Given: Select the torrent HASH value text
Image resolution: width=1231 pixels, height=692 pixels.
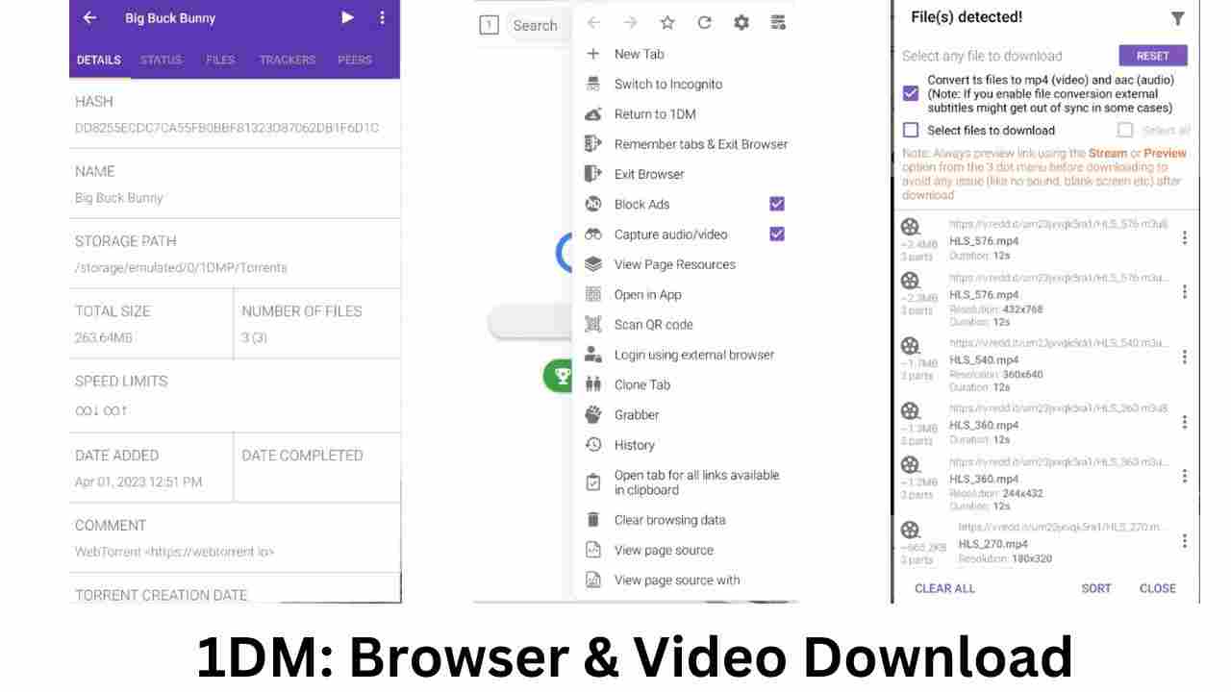Looking at the screenshot, I should point(227,128).
